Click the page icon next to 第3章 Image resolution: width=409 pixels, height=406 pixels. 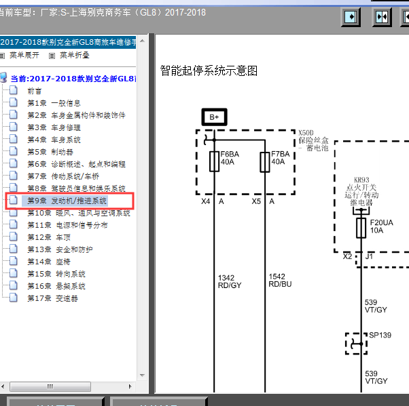[x=14, y=127]
